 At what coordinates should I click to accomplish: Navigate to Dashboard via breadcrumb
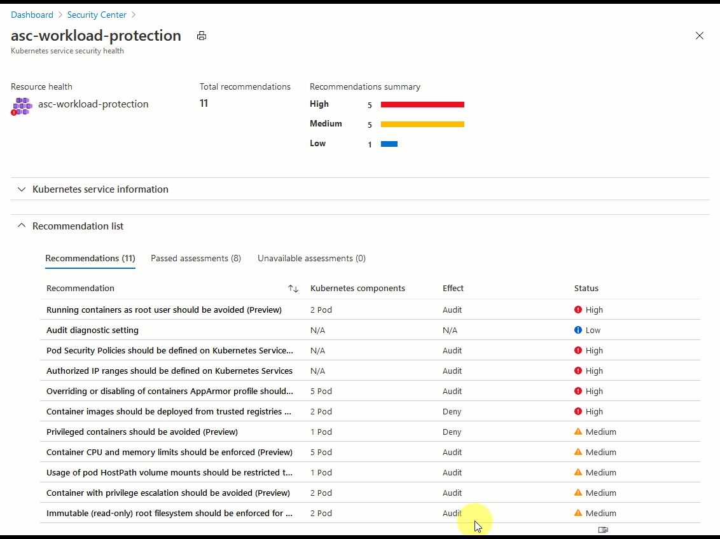(32, 14)
